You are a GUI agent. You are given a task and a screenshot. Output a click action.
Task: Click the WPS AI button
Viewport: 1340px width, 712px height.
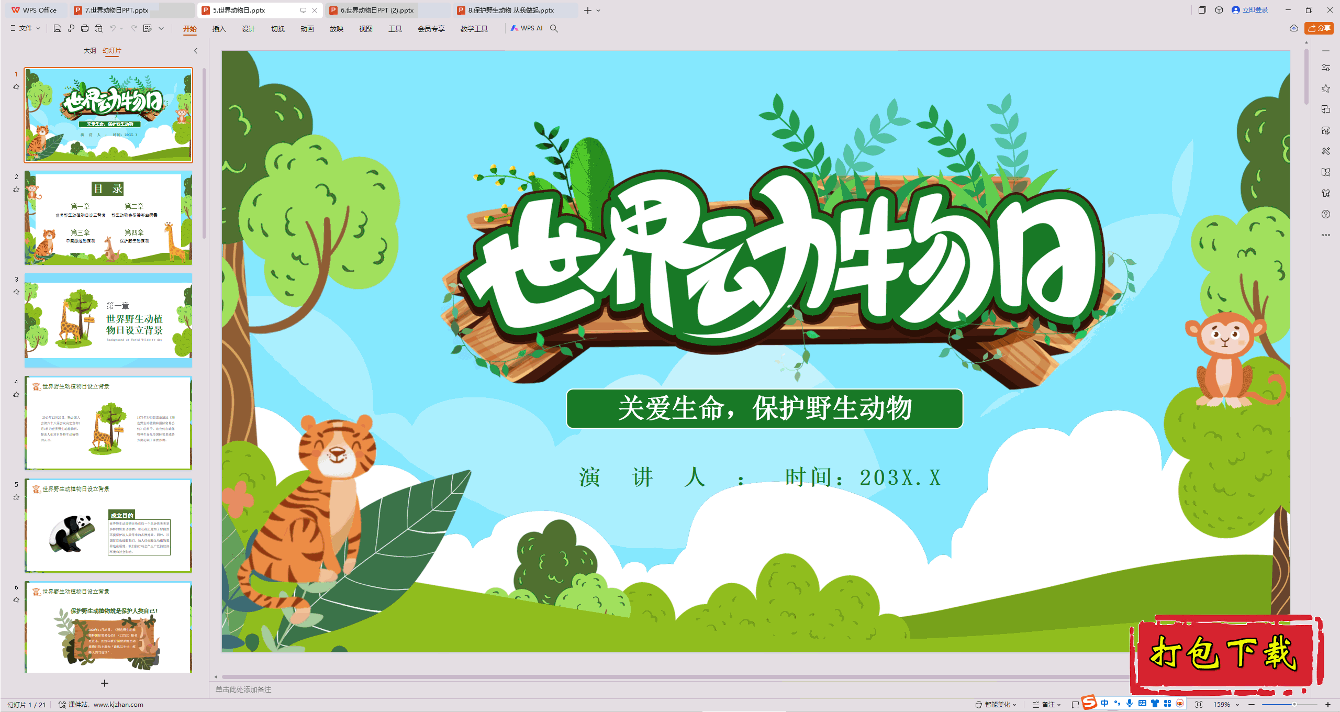point(527,28)
